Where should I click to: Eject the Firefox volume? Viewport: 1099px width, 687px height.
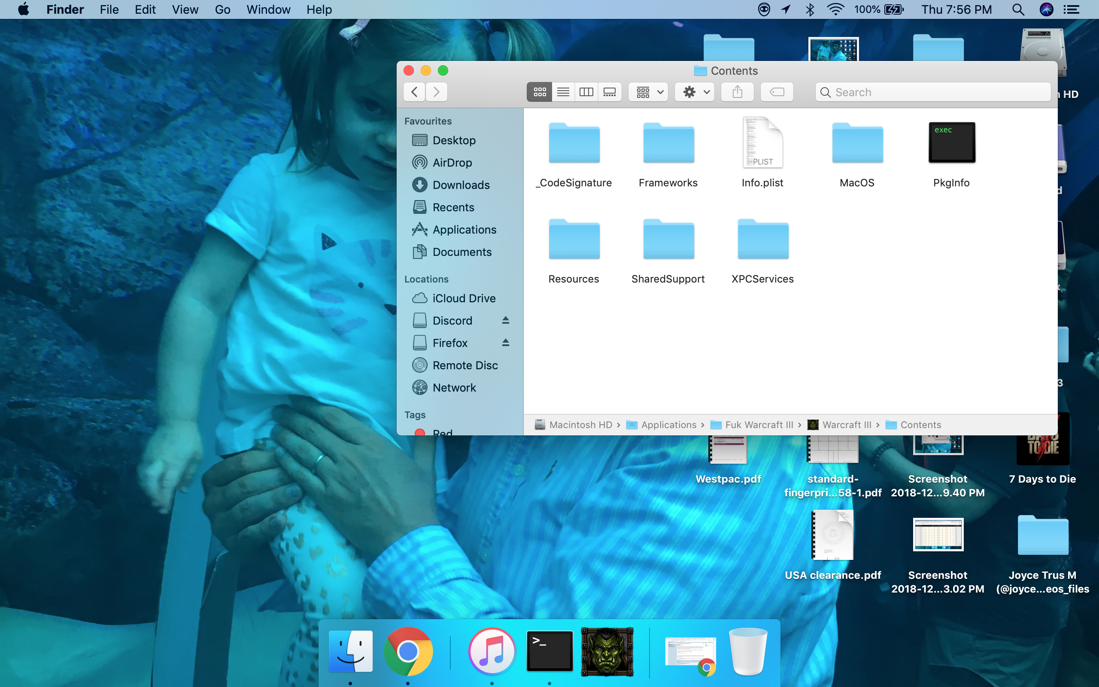click(505, 343)
